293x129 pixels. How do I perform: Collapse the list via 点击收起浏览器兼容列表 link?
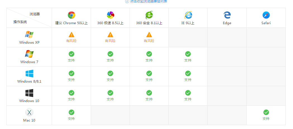point(148,1)
